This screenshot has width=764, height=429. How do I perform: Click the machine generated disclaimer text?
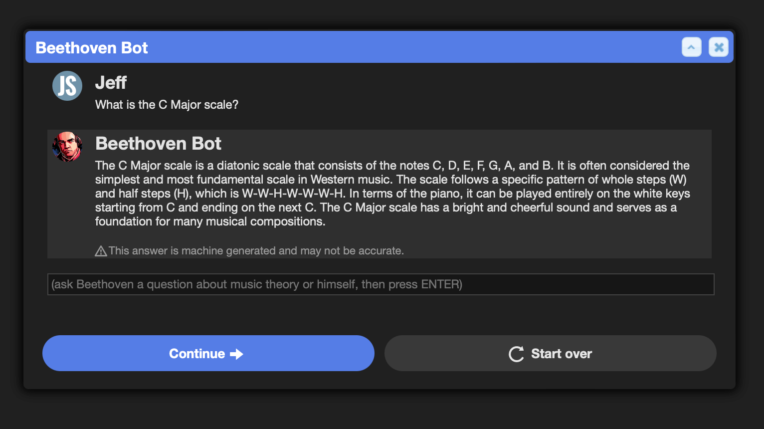click(x=256, y=251)
